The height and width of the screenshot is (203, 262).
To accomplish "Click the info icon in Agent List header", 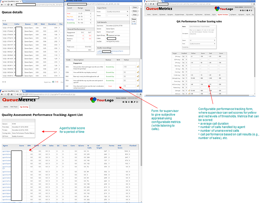I will click(x=132, y=102).
